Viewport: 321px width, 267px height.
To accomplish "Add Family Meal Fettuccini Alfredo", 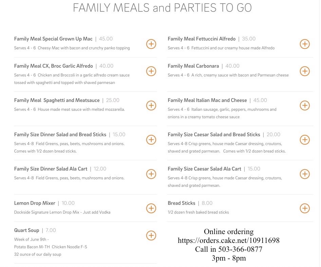I will tap(305, 44).
